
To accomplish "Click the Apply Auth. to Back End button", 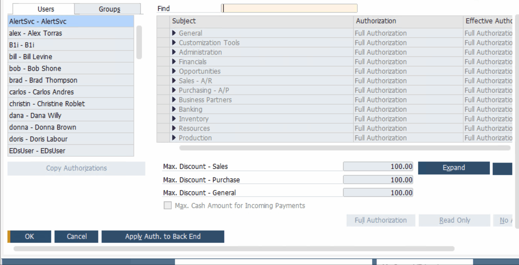I will coord(163,236).
